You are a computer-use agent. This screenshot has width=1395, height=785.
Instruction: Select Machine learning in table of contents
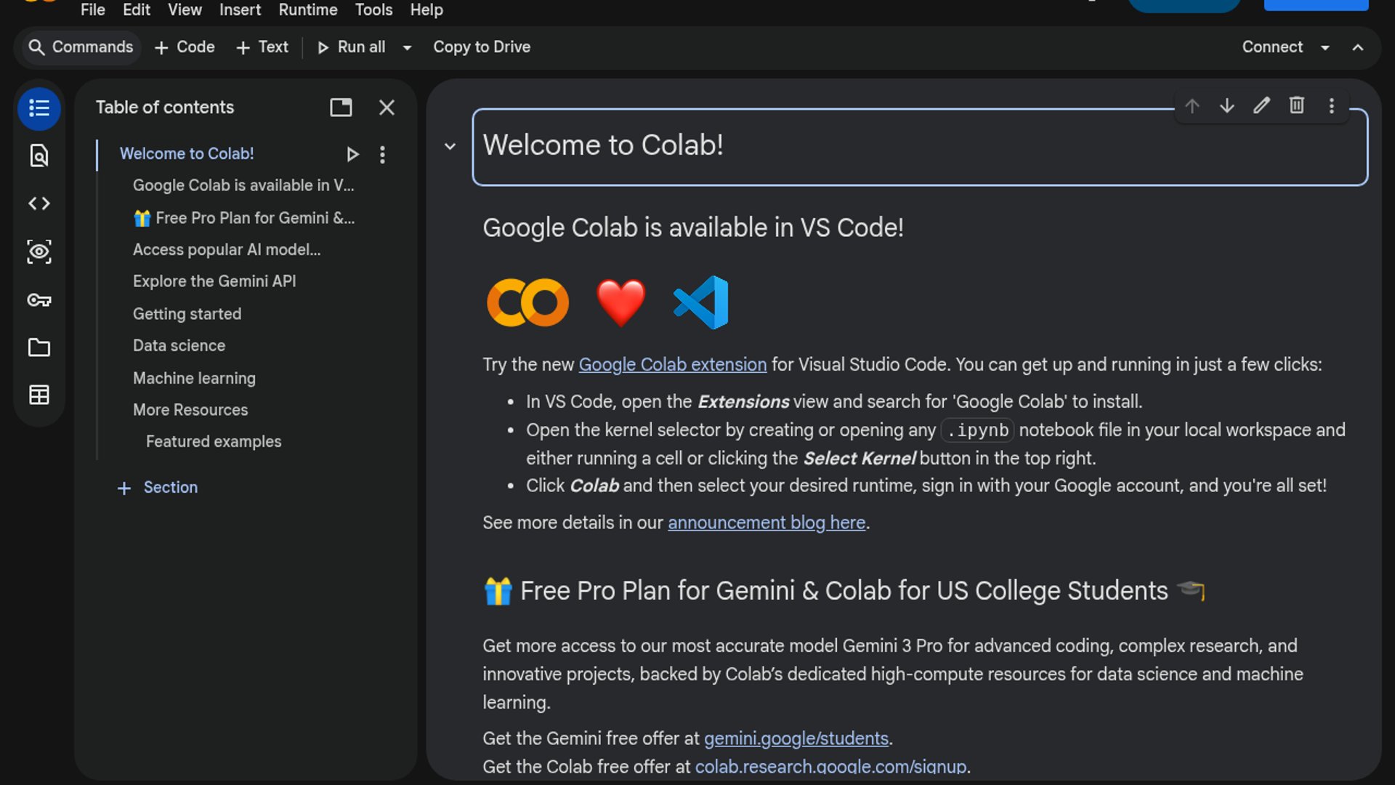click(x=194, y=378)
